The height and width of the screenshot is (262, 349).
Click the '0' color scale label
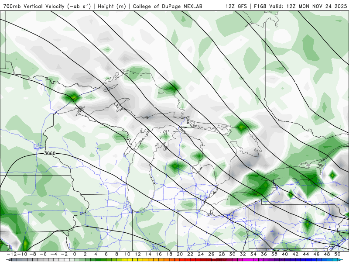(75, 254)
